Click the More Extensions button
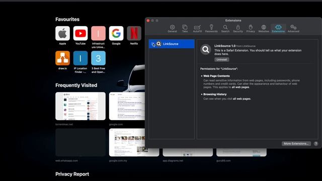The width and height of the screenshot is (322, 181). (x=296, y=144)
